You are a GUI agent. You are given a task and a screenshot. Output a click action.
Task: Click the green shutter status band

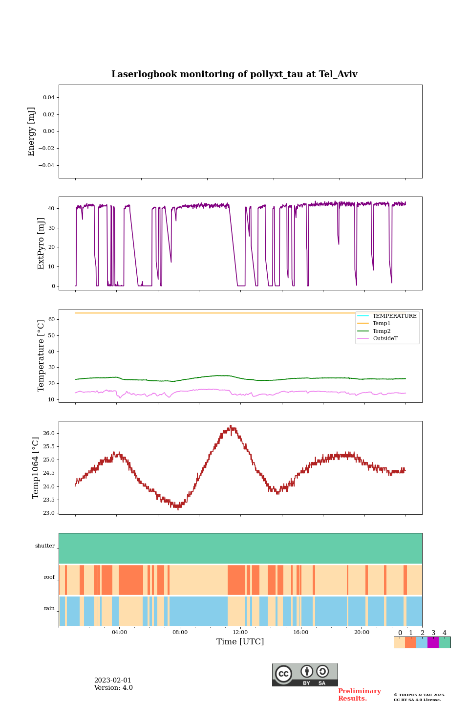click(240, 549)
